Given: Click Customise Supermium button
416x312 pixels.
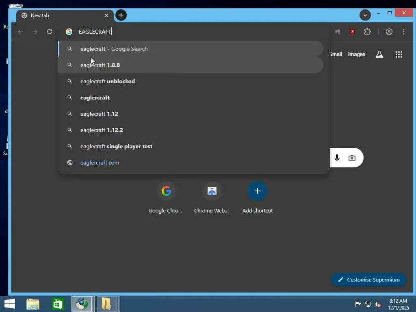Looking at the screenshot, I should 369,279.
